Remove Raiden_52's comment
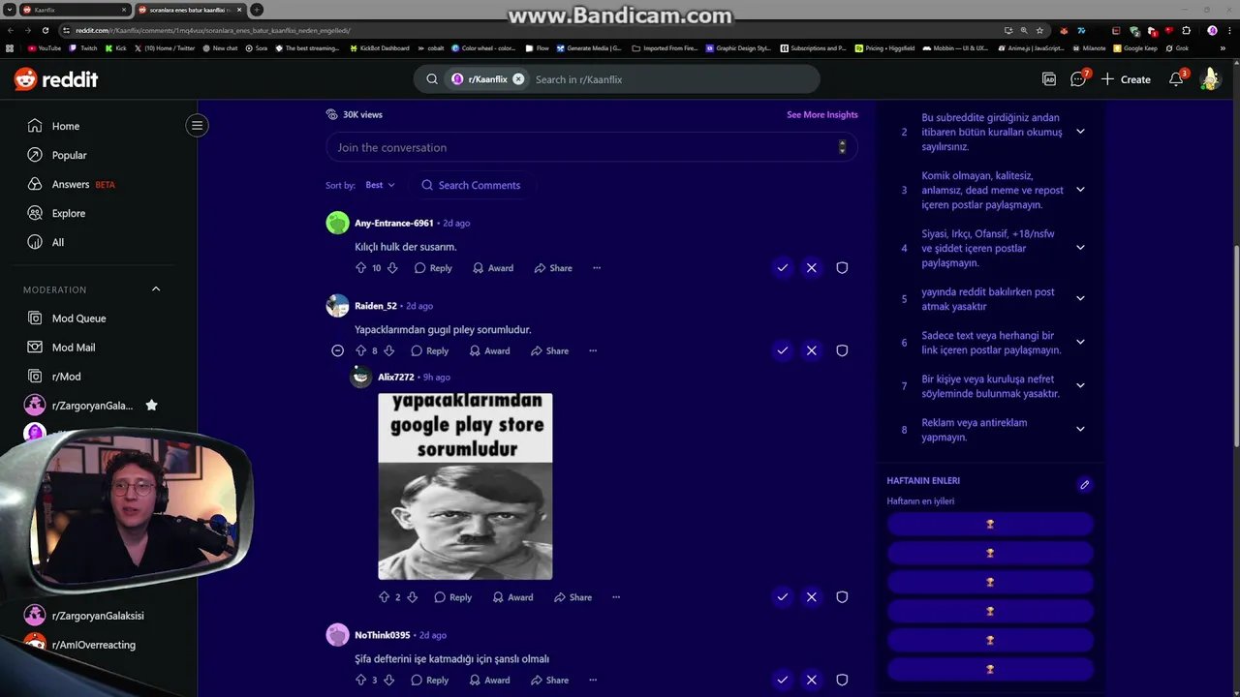Image resolution: width=1240 pixels, height=697 pixels. [812, 350]
